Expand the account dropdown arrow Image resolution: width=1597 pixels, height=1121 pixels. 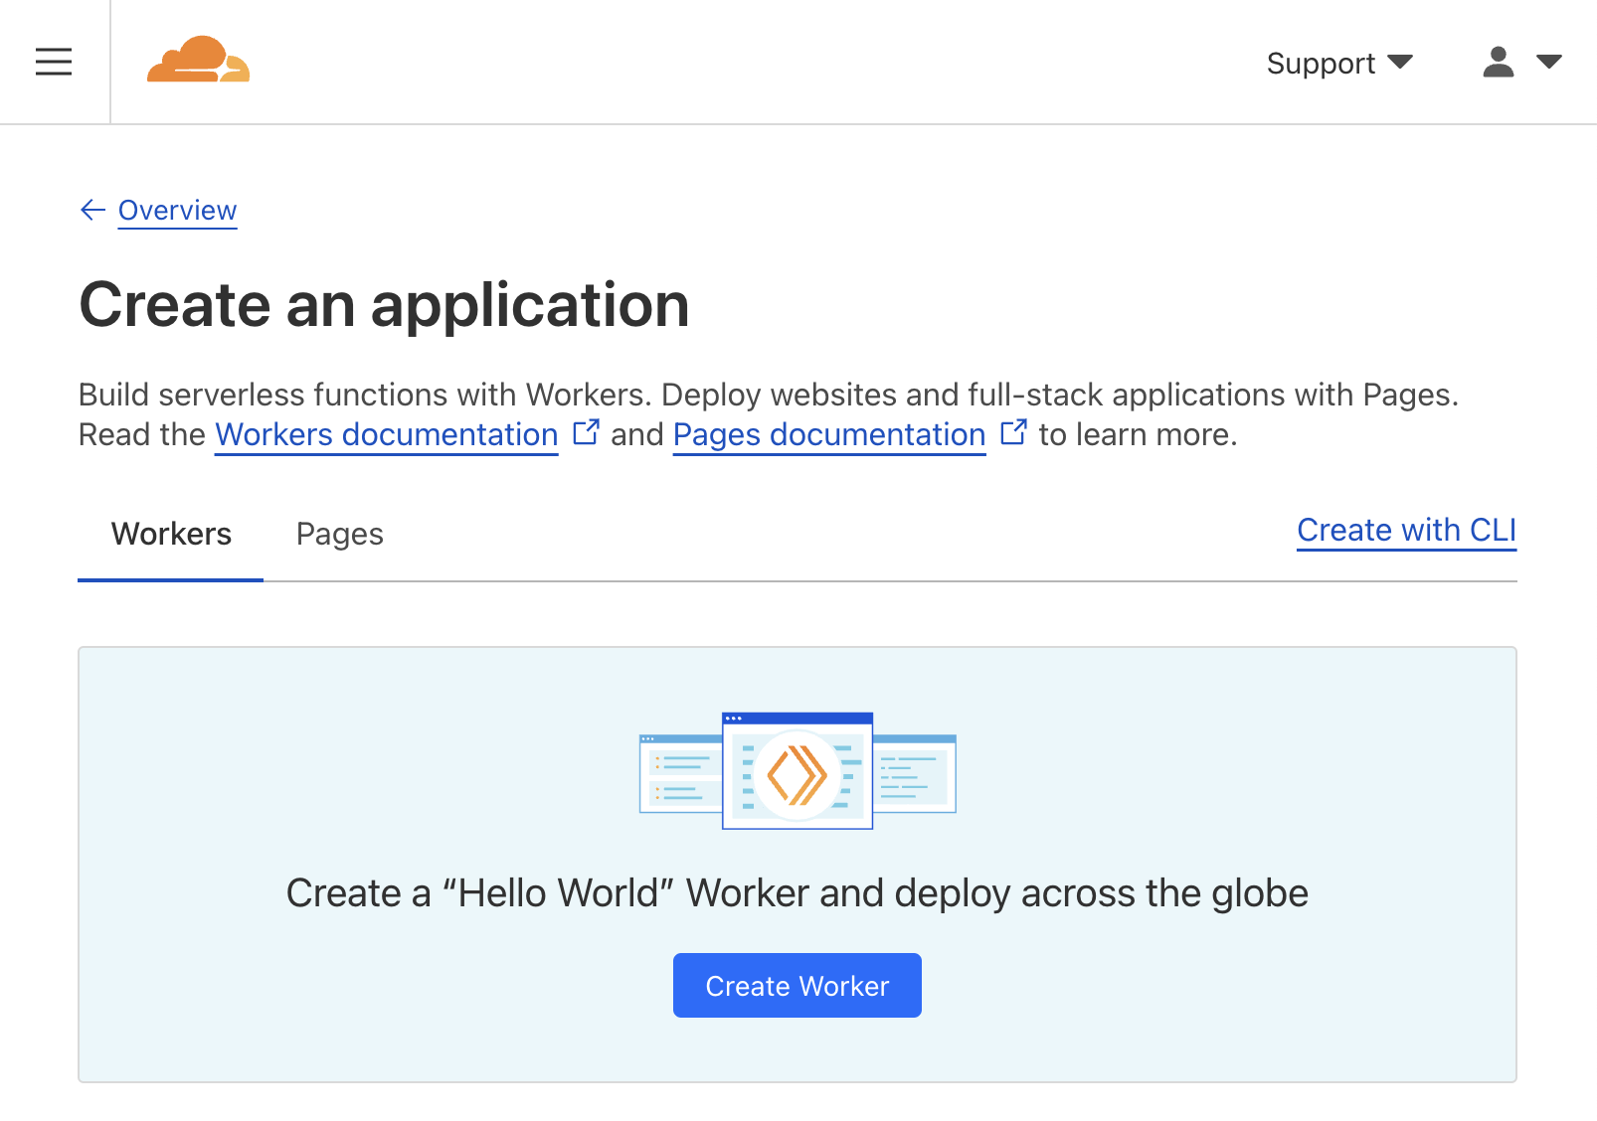point(1549,62)
